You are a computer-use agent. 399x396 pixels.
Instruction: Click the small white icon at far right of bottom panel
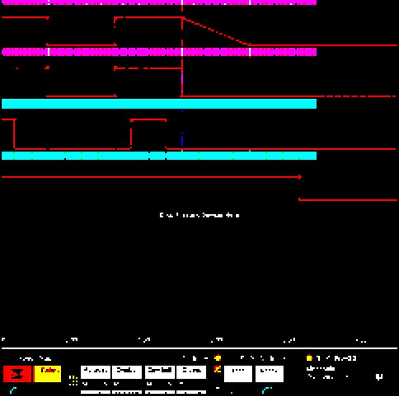(379, 377)
